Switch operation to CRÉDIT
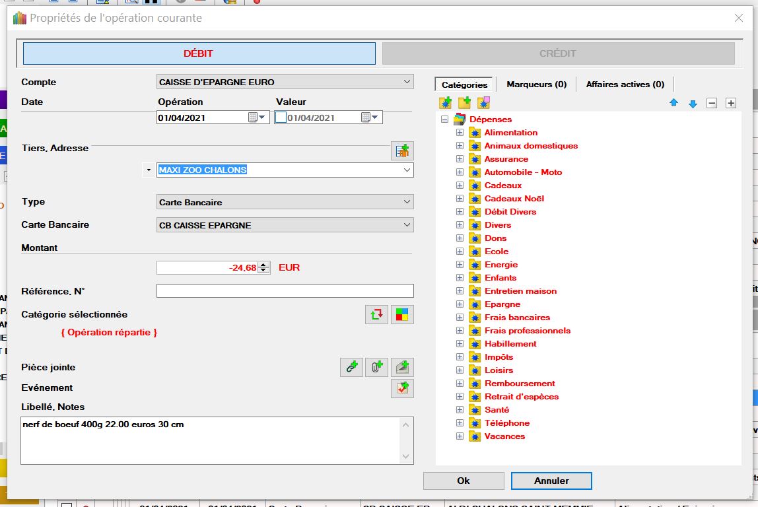The height and width of the screenshot is (507, 758). click(x=558, y=53)
